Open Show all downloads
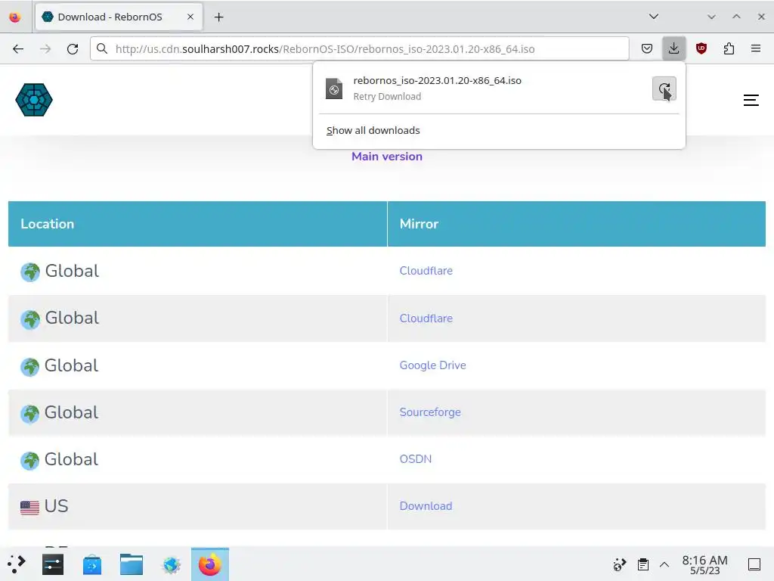The width and height of the screenshot is (774, 581). point(373,130)
